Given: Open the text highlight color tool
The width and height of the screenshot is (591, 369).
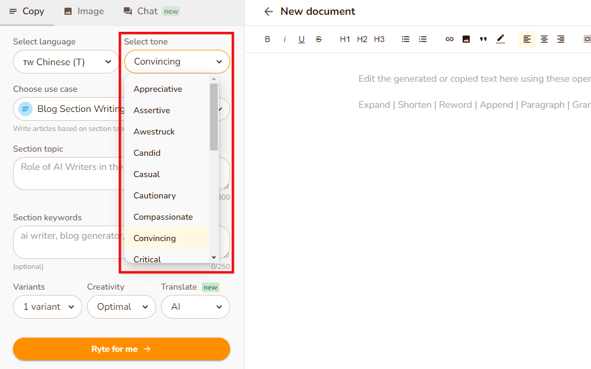Looking at the screenshot, I should click(x=500, y=39).
